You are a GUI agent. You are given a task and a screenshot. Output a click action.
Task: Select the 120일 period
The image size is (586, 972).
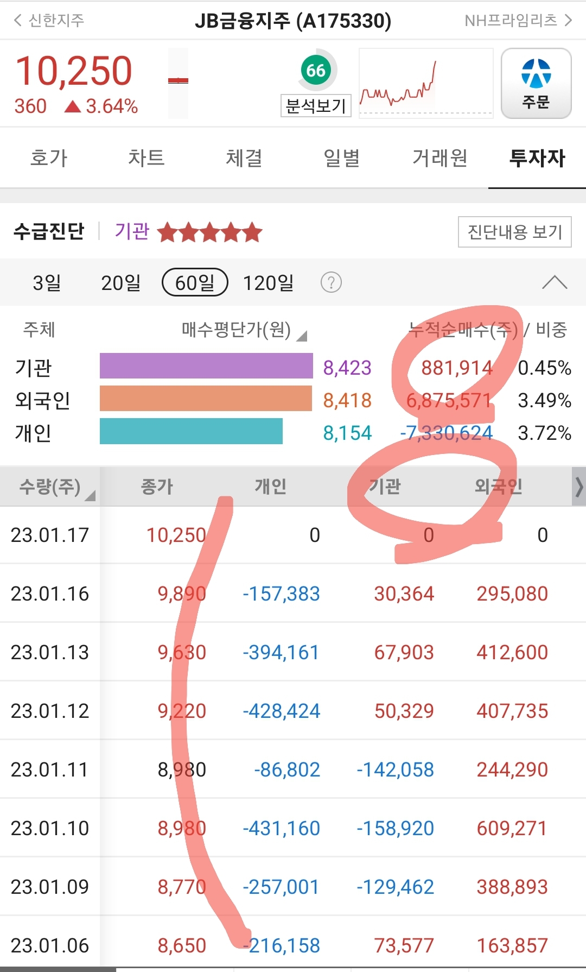pos(268,282)
